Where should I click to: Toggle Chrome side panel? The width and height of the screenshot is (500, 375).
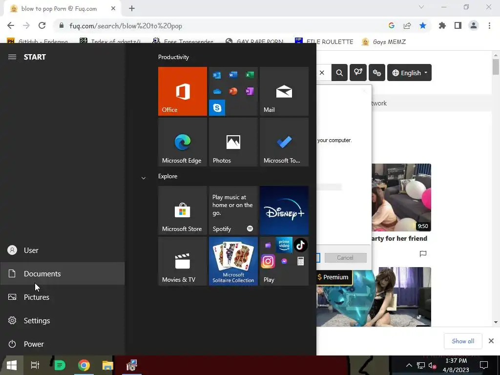[x=458, y=25]
